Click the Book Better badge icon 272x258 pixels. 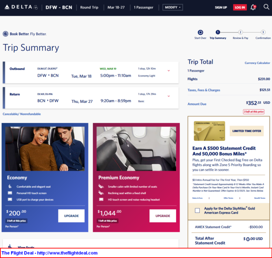[x=6, y=34]
